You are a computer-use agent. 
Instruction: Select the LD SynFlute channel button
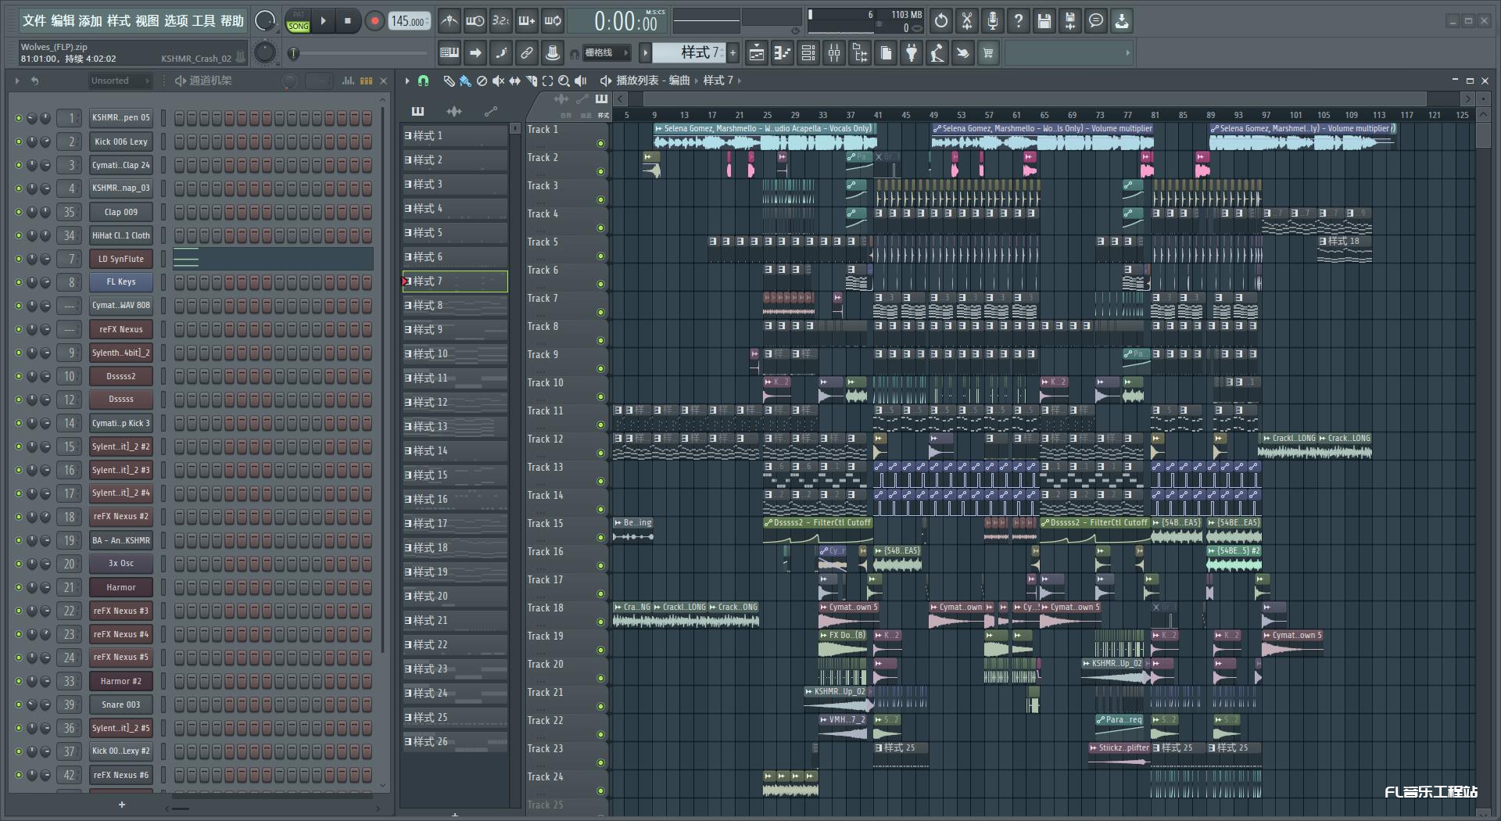click(121, 259)
